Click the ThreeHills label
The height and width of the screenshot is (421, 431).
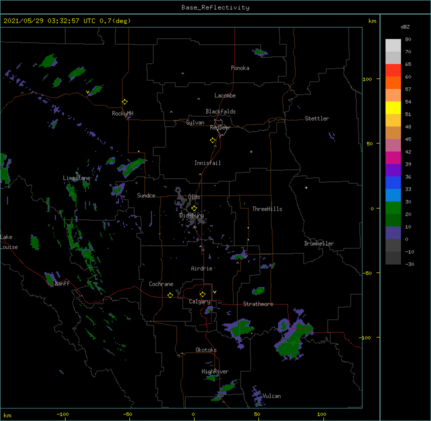pos(267,209)
